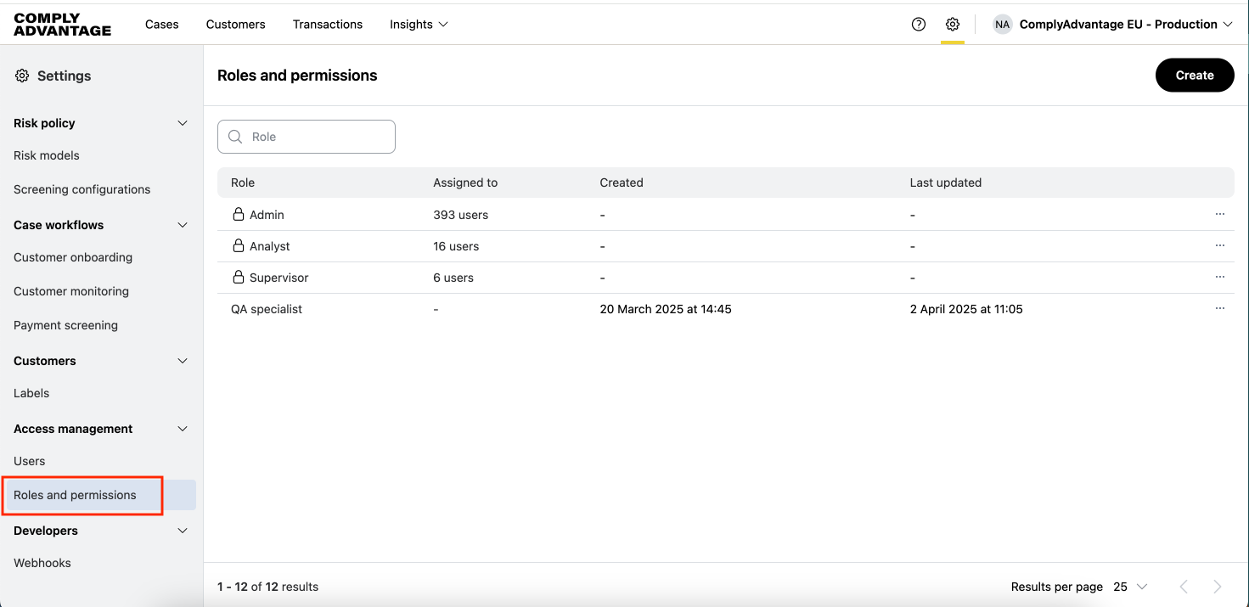Collapse the Risk policy section
The width and height of the screenshot is (1249, 607).
(182, 123)
